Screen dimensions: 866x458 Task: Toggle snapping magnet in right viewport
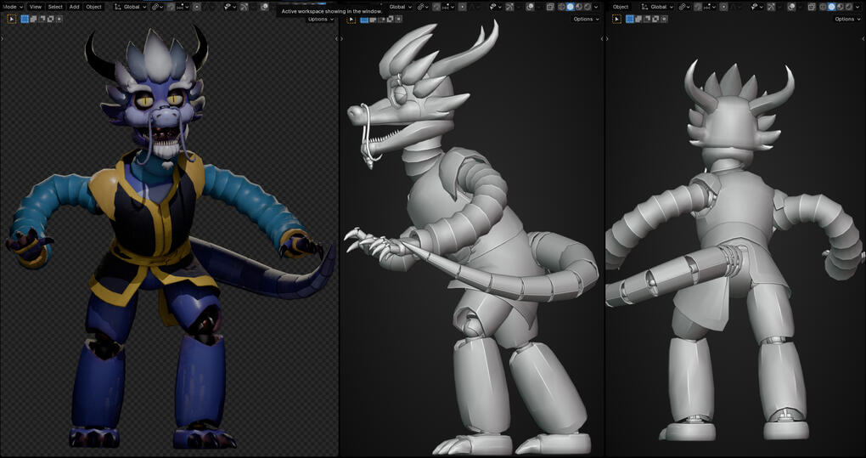click(698, 7)
